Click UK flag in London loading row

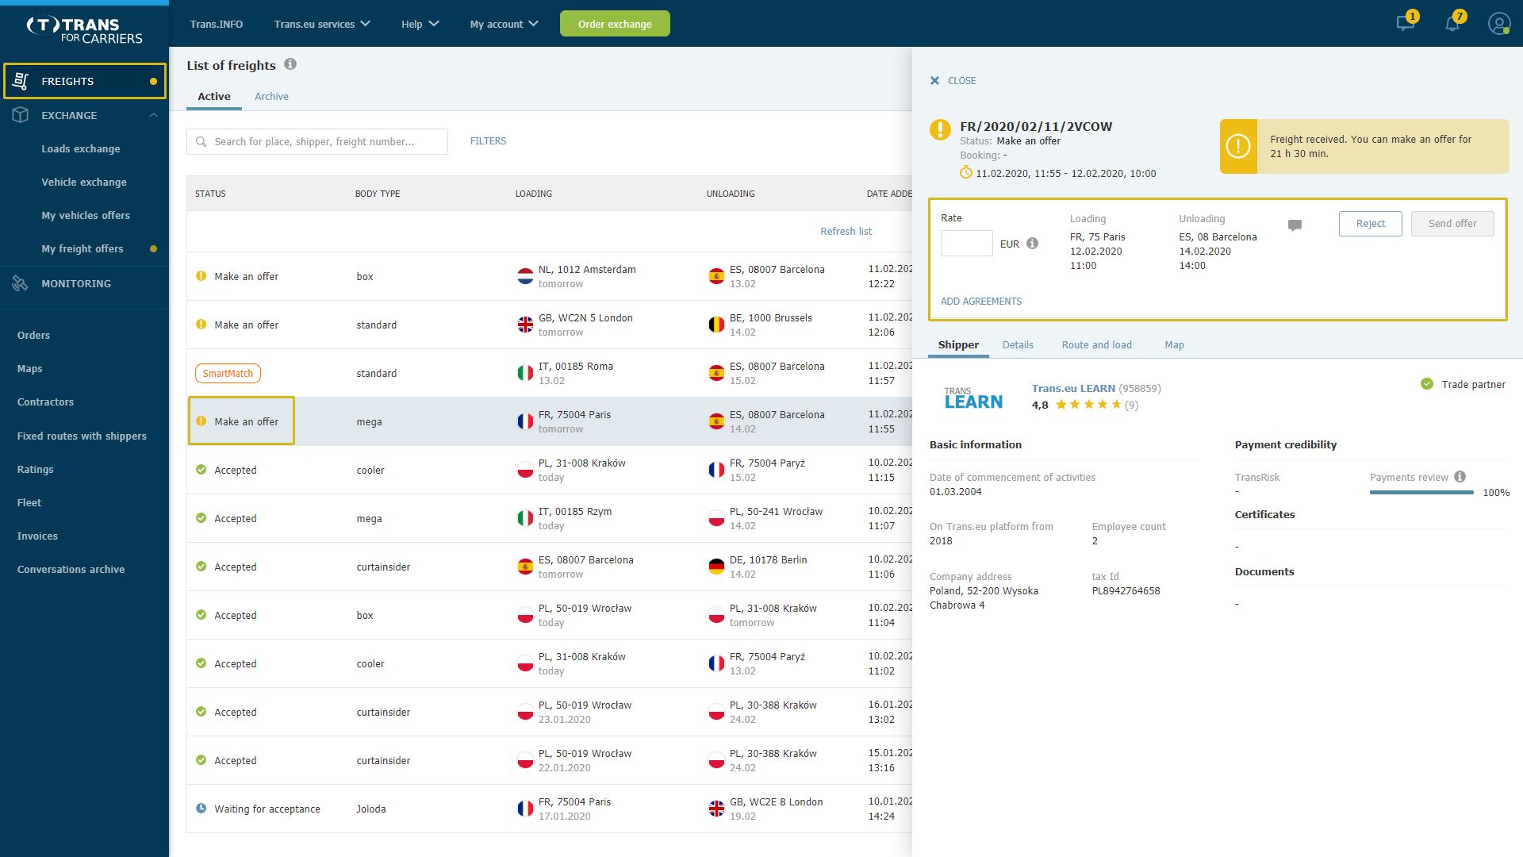click(x=525, y=325)
